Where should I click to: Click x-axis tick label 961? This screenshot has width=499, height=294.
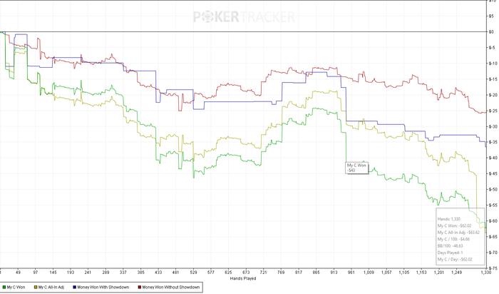point(351,273)
